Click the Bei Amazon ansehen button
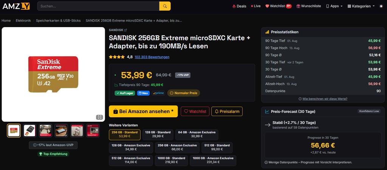Screen dimensions: 387x170 click(143, 112)
